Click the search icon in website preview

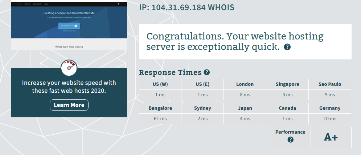119,4
